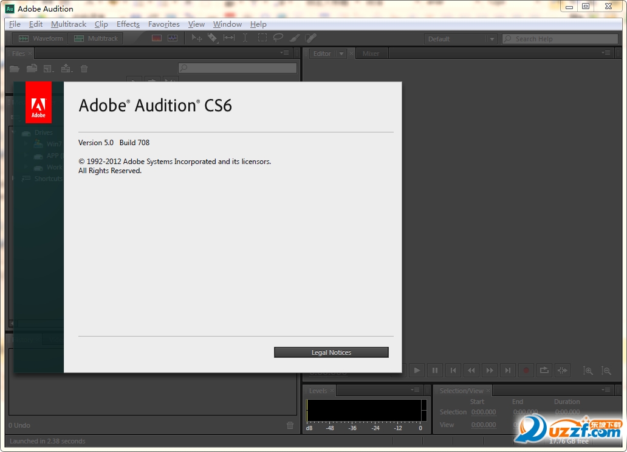Image resolution: width=627 pixels, height=452 pixels.
Task: Open the Edit menu
Action: click(36, 24)
